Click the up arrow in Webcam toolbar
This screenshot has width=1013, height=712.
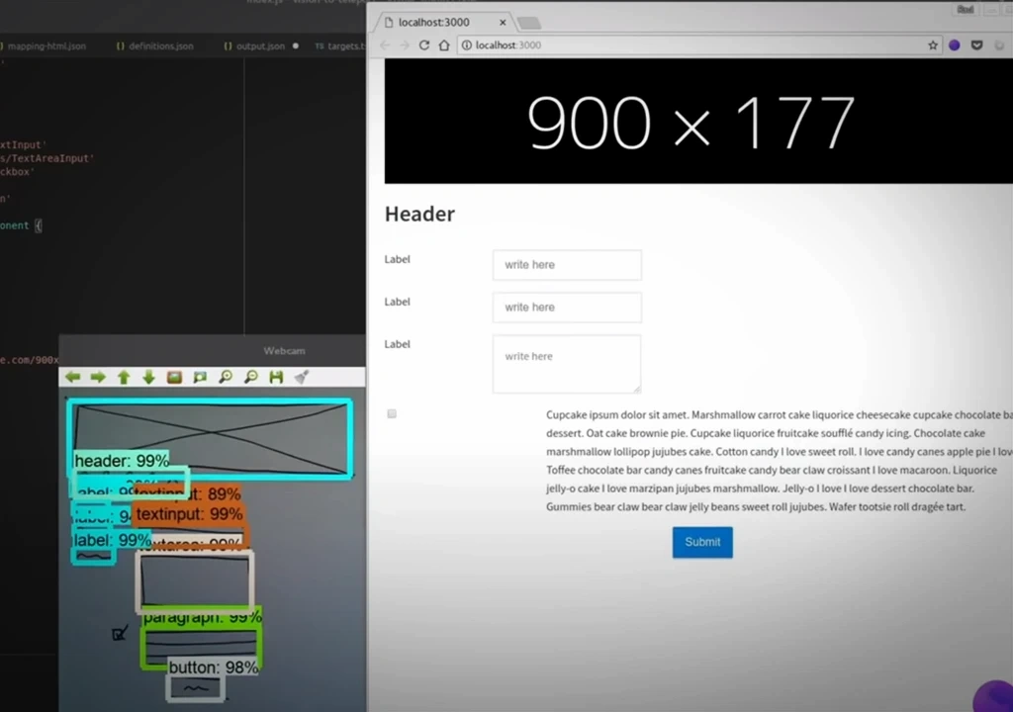click(x=124, y=377)
